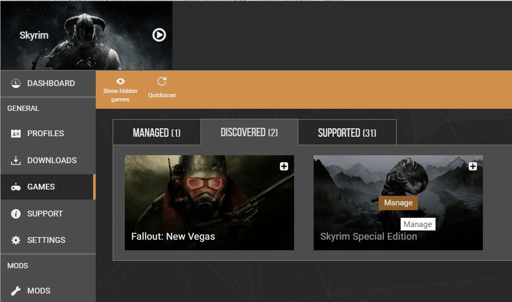Click the Support info icon
512x302 pixels.
tap(16, 214)
